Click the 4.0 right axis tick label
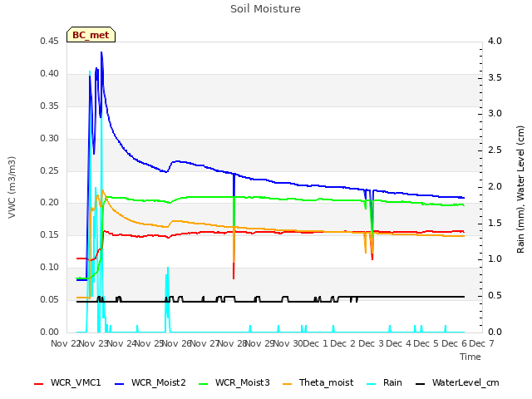Viewport: 532px width, 399px height. 495,41
